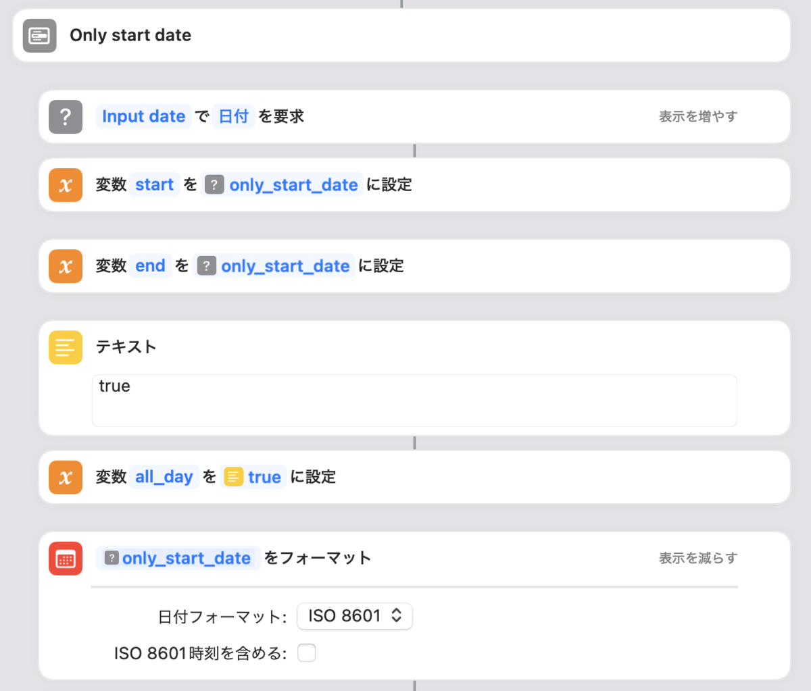
Task: Select the all_day variable name token
Action: 164,476
